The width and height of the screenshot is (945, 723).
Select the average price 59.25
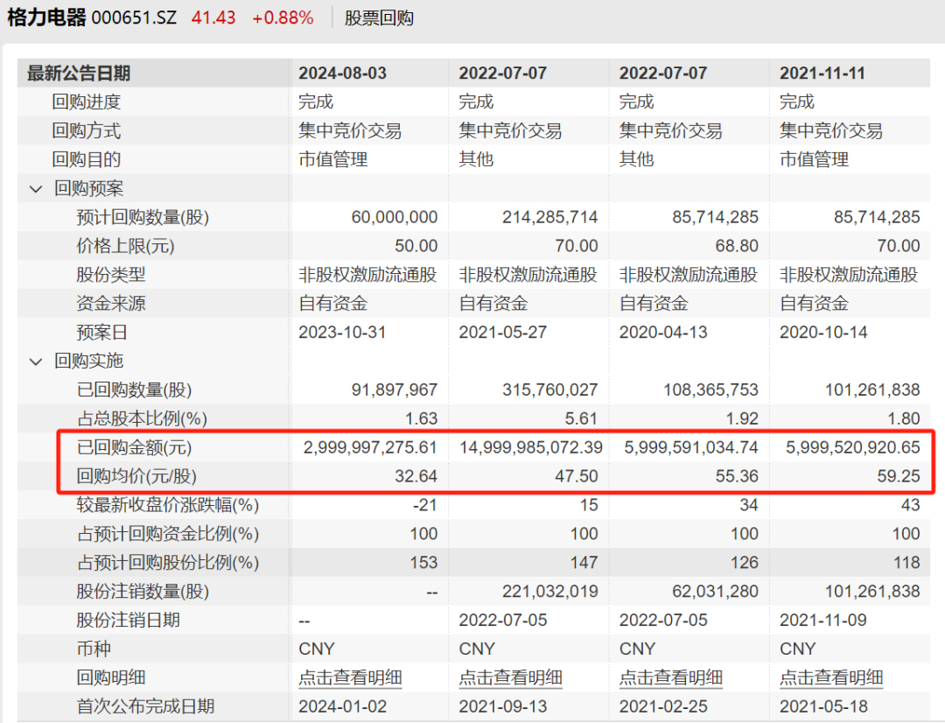point(899,476)
